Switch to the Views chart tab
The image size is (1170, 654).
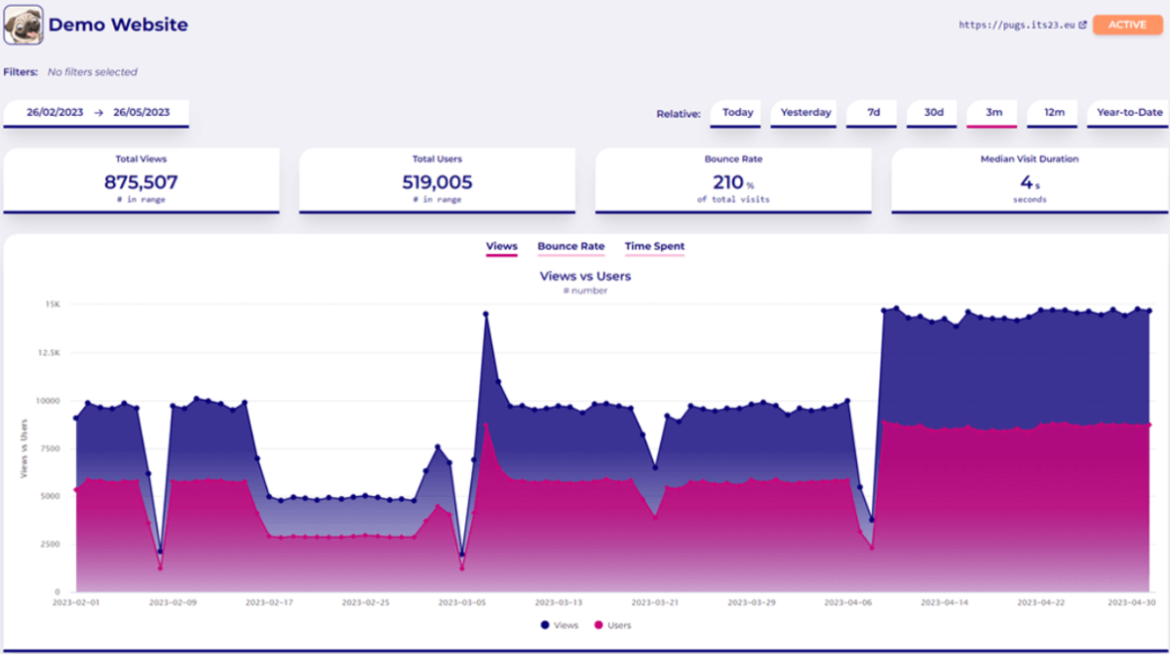501,247
